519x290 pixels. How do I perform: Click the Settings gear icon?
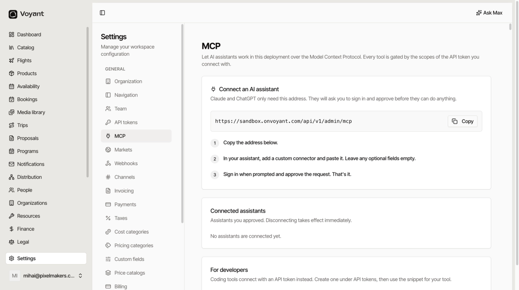pyautogui.click(x=12, y=258)
